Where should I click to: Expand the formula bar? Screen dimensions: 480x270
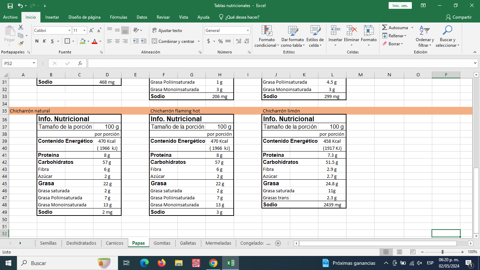(x=475, y=63)
